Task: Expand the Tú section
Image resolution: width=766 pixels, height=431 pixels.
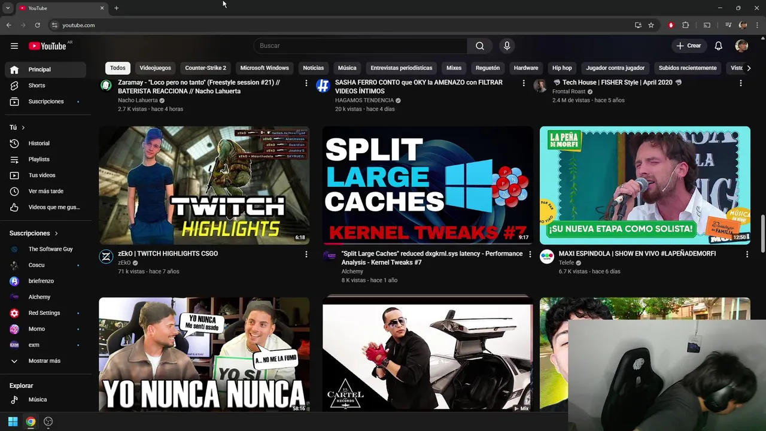Action: (17, 128)
